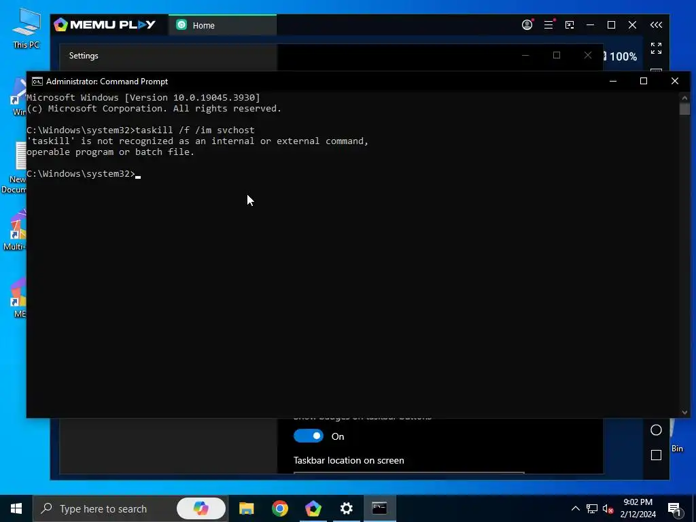Open MEmu hamburger menu
This screenshot has height=522, width=696.
(x=549, y=25)
